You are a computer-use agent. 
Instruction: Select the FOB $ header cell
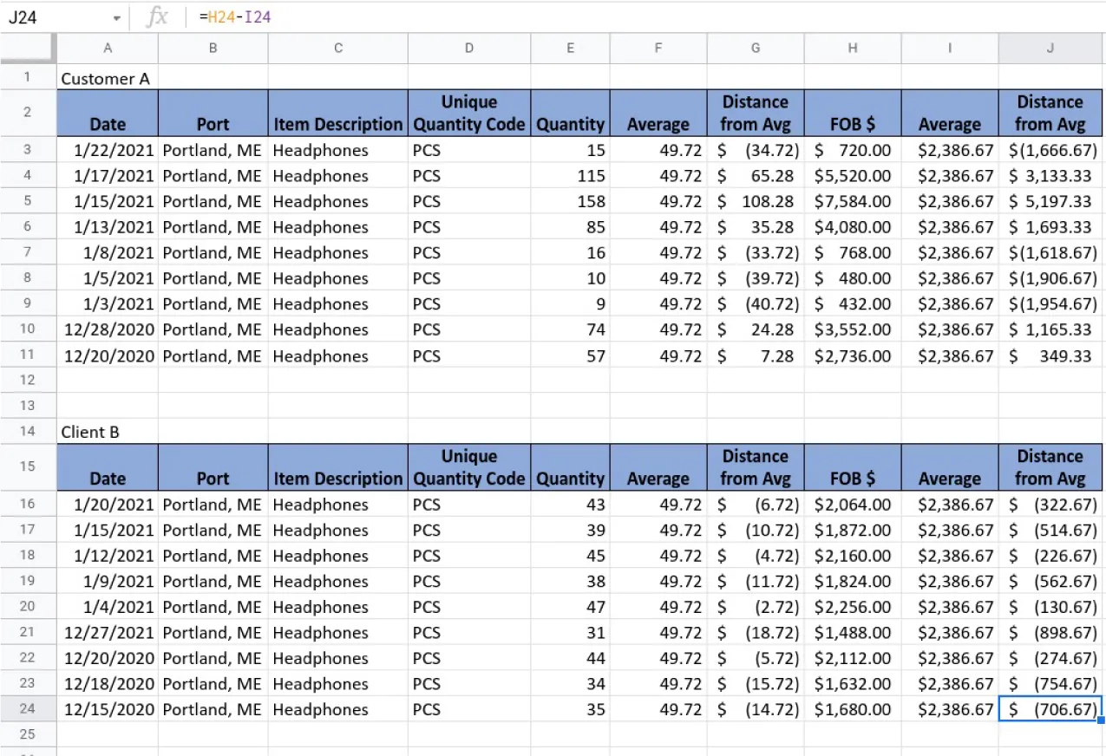tap(852, 113)
